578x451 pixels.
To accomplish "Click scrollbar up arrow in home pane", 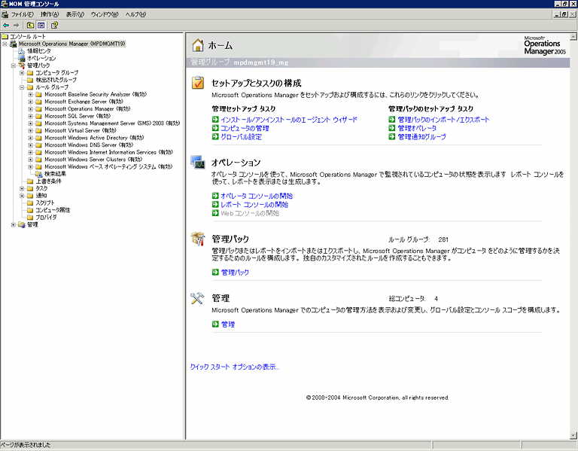I will 573,37.
